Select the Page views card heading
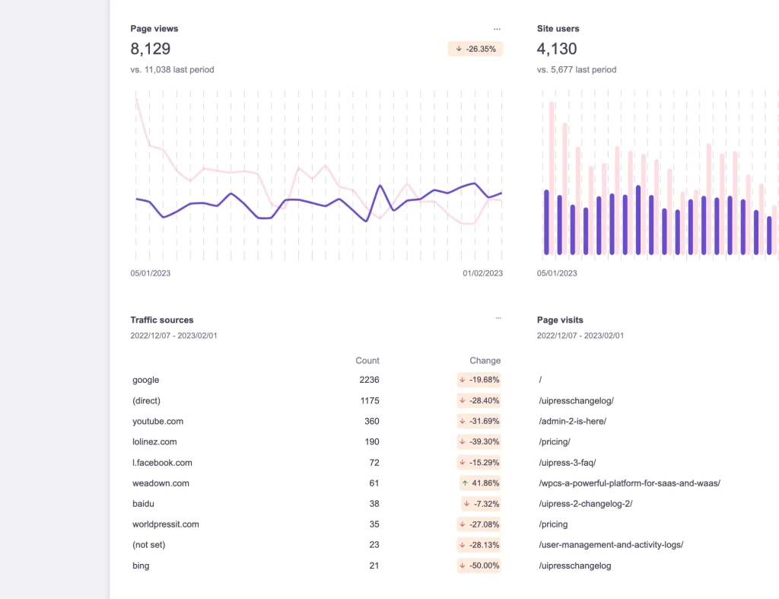The height and width of the screenshot is (599, 779). (x=154, y=29)
